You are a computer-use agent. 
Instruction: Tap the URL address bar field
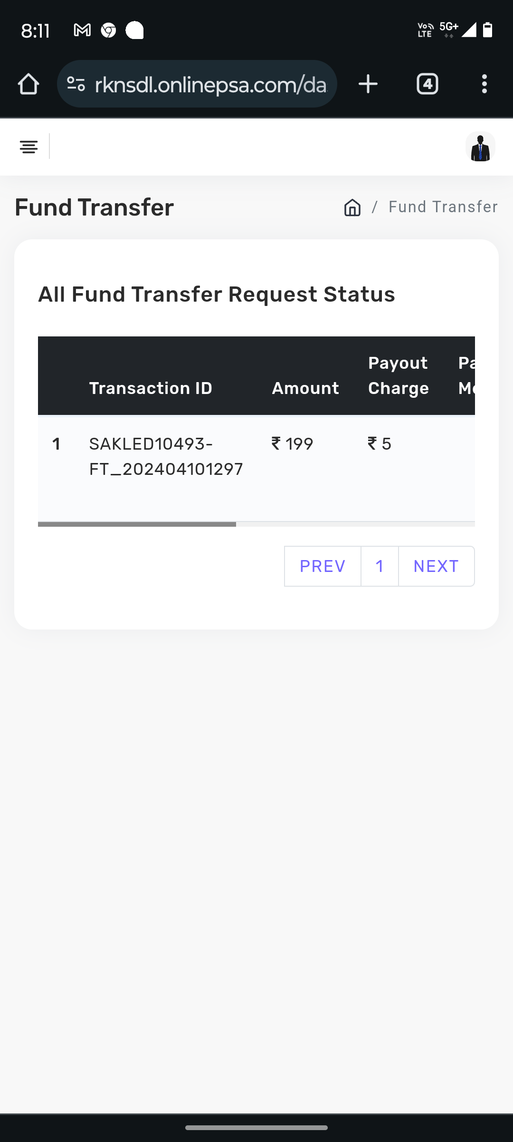click(211, 84)
